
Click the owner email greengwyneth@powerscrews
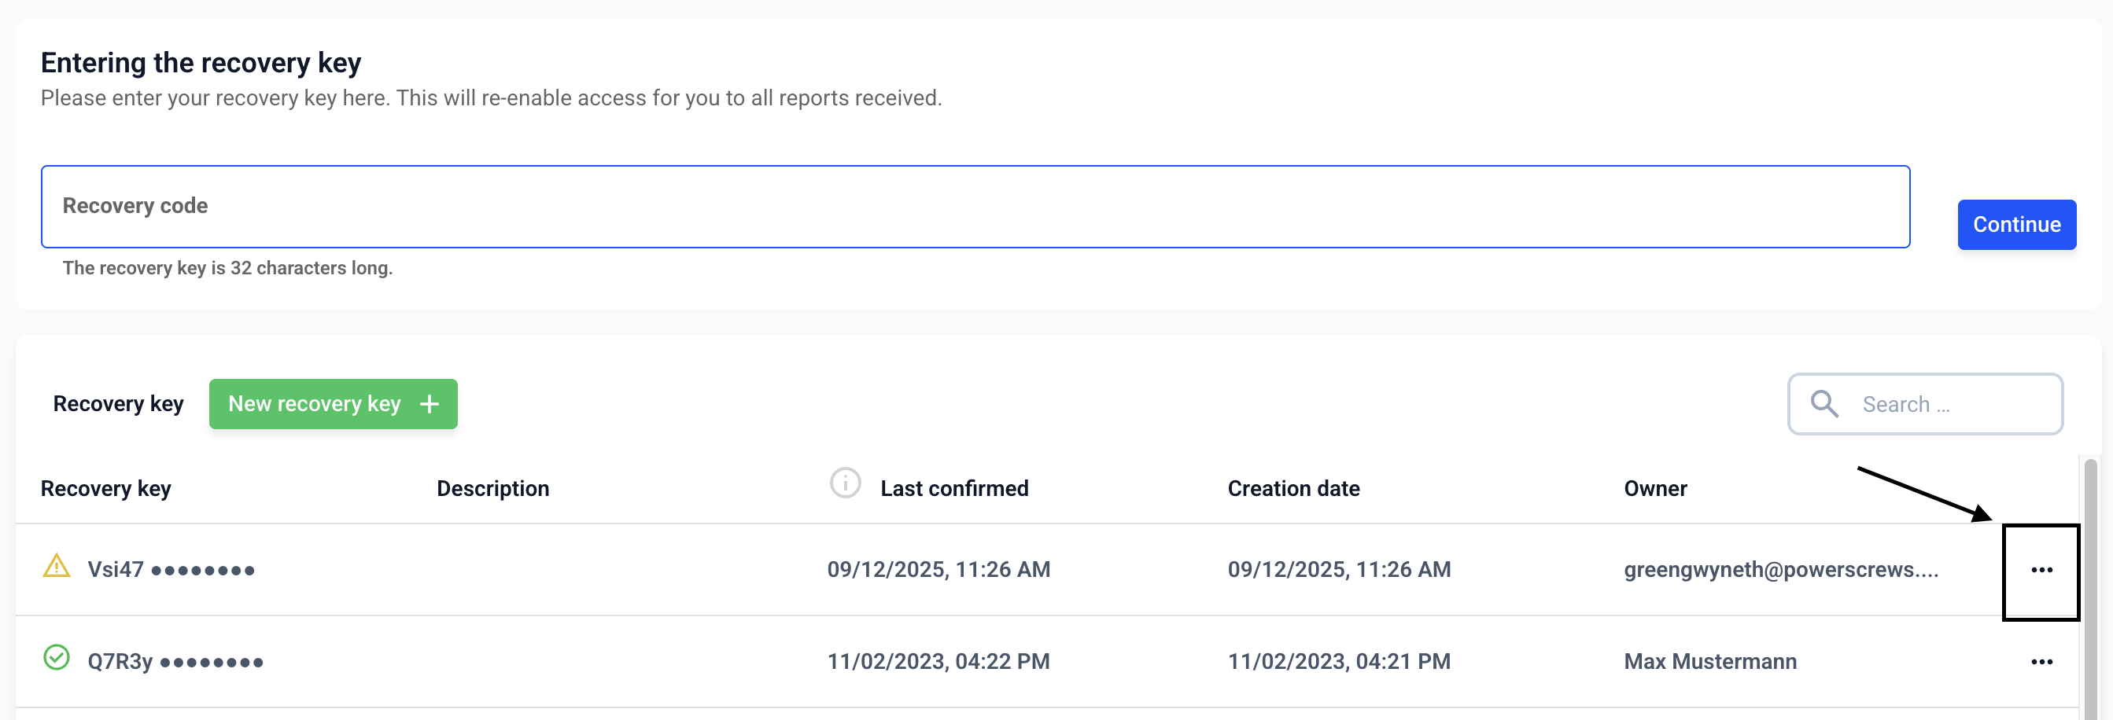tap(1780, 570)
